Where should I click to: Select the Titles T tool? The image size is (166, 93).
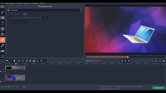(2, 23)
